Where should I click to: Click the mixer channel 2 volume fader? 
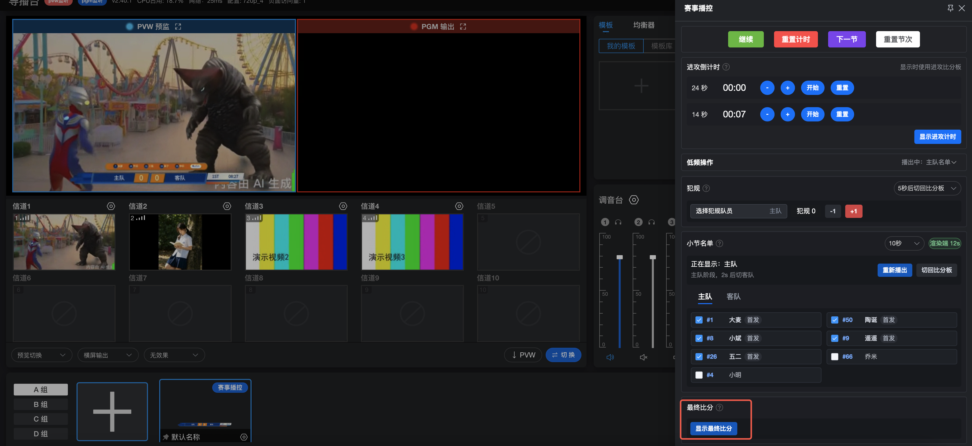pyautogui.click(x=653, y=257)
